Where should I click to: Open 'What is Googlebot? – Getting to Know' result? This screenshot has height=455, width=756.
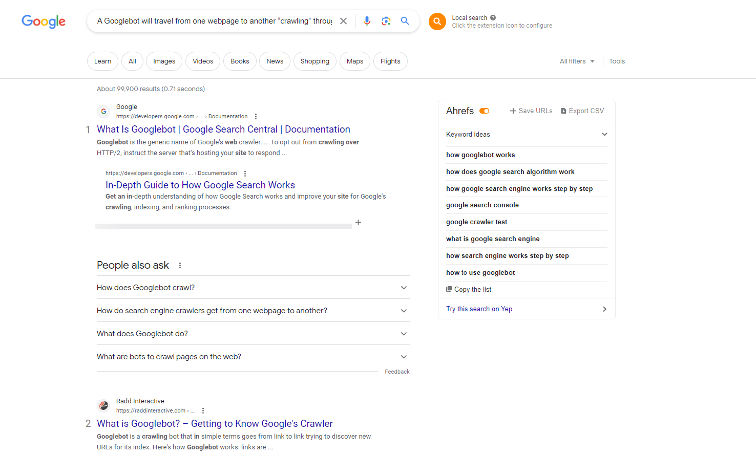click(215, 424)
